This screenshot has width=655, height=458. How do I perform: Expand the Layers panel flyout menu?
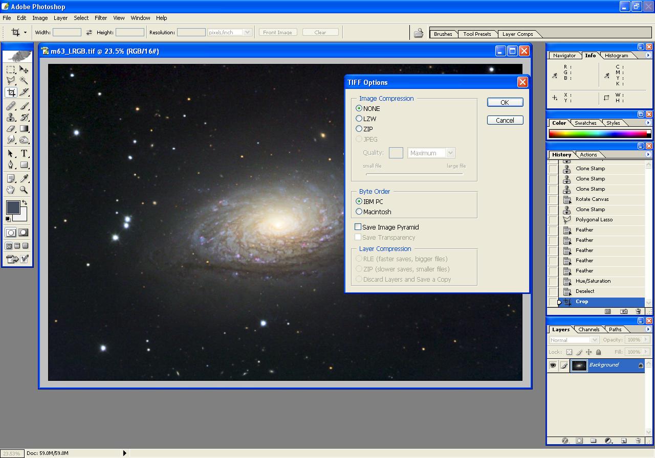[648, 330]
